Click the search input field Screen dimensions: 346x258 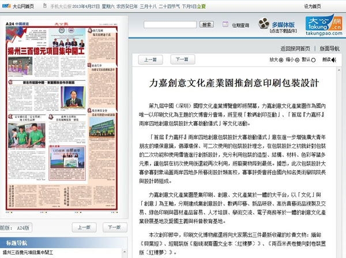(170, 24)
